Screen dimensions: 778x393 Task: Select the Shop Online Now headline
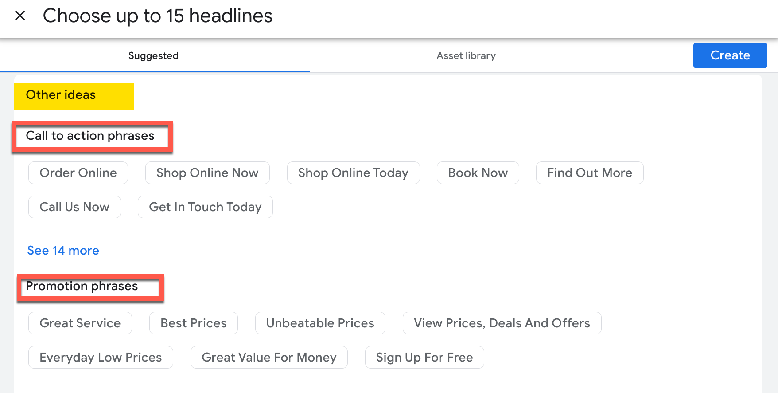click(x=207, y=173)
